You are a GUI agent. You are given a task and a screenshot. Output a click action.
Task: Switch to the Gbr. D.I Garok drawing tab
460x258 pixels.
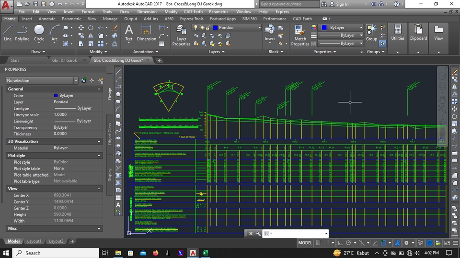click(65, 60)
